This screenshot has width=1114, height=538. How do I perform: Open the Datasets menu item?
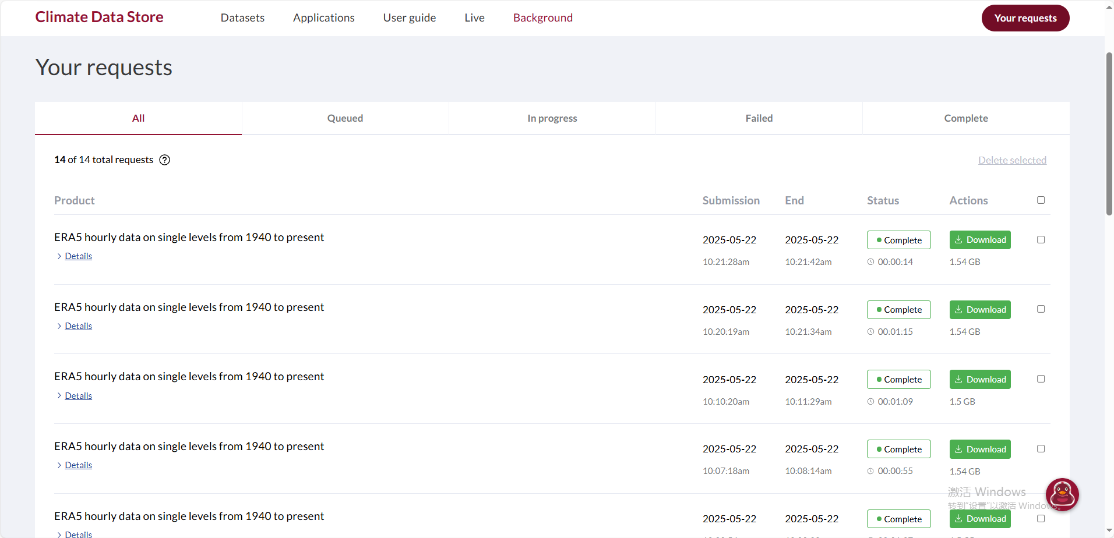[x=242, y=18]
